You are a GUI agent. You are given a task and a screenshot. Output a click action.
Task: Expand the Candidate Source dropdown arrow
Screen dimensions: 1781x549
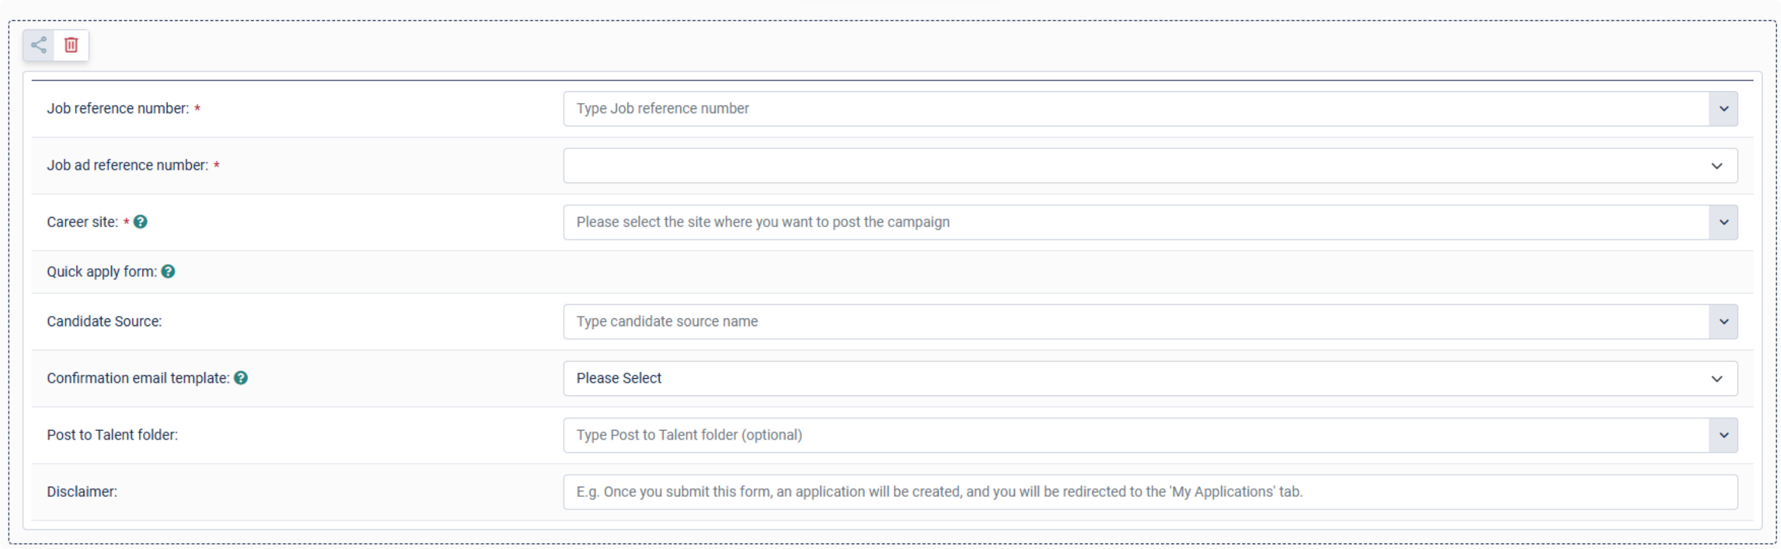(1723, 322)
